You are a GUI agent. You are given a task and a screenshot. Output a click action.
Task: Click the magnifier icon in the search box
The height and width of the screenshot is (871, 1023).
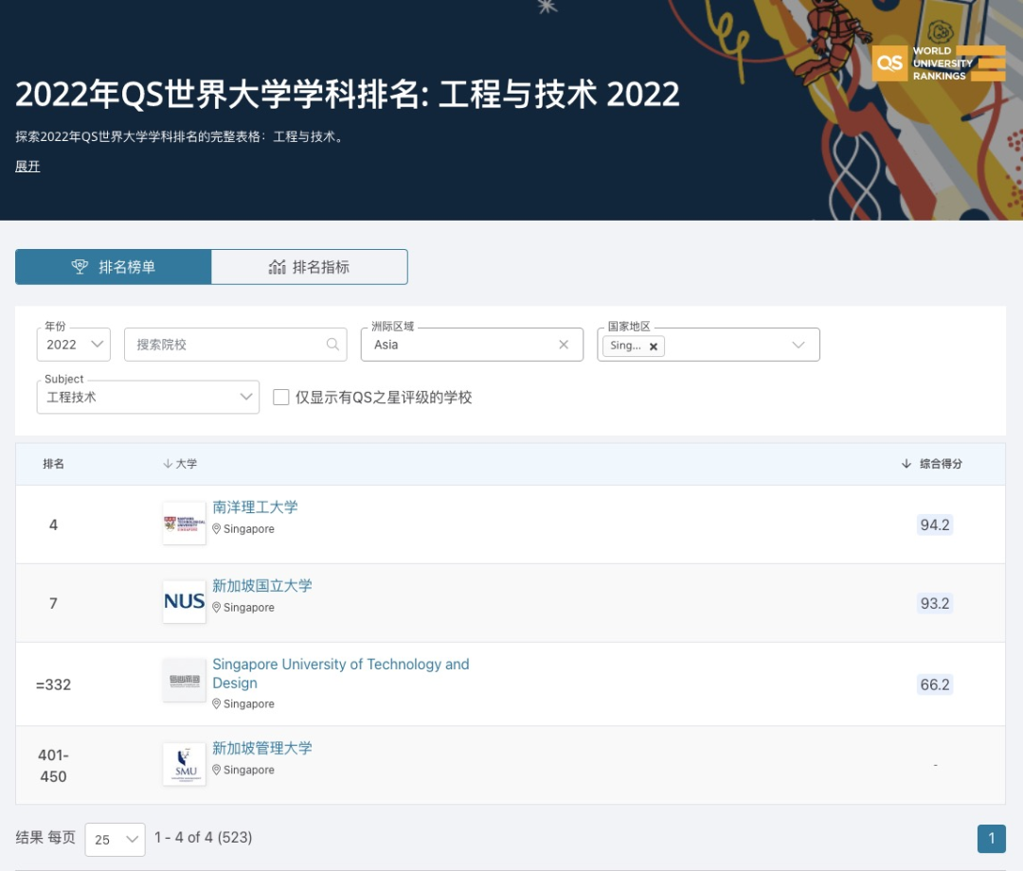332,345
